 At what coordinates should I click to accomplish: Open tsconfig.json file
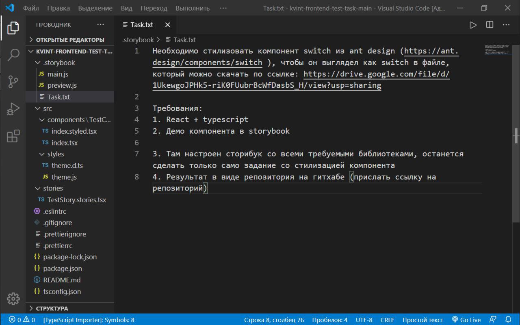[x=70, y=291]
